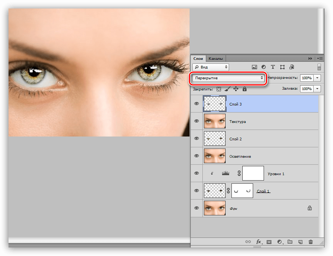Toggle layer filtering switch
The width and height of the screenshot is (333, 256).
[x=319, y=67]
